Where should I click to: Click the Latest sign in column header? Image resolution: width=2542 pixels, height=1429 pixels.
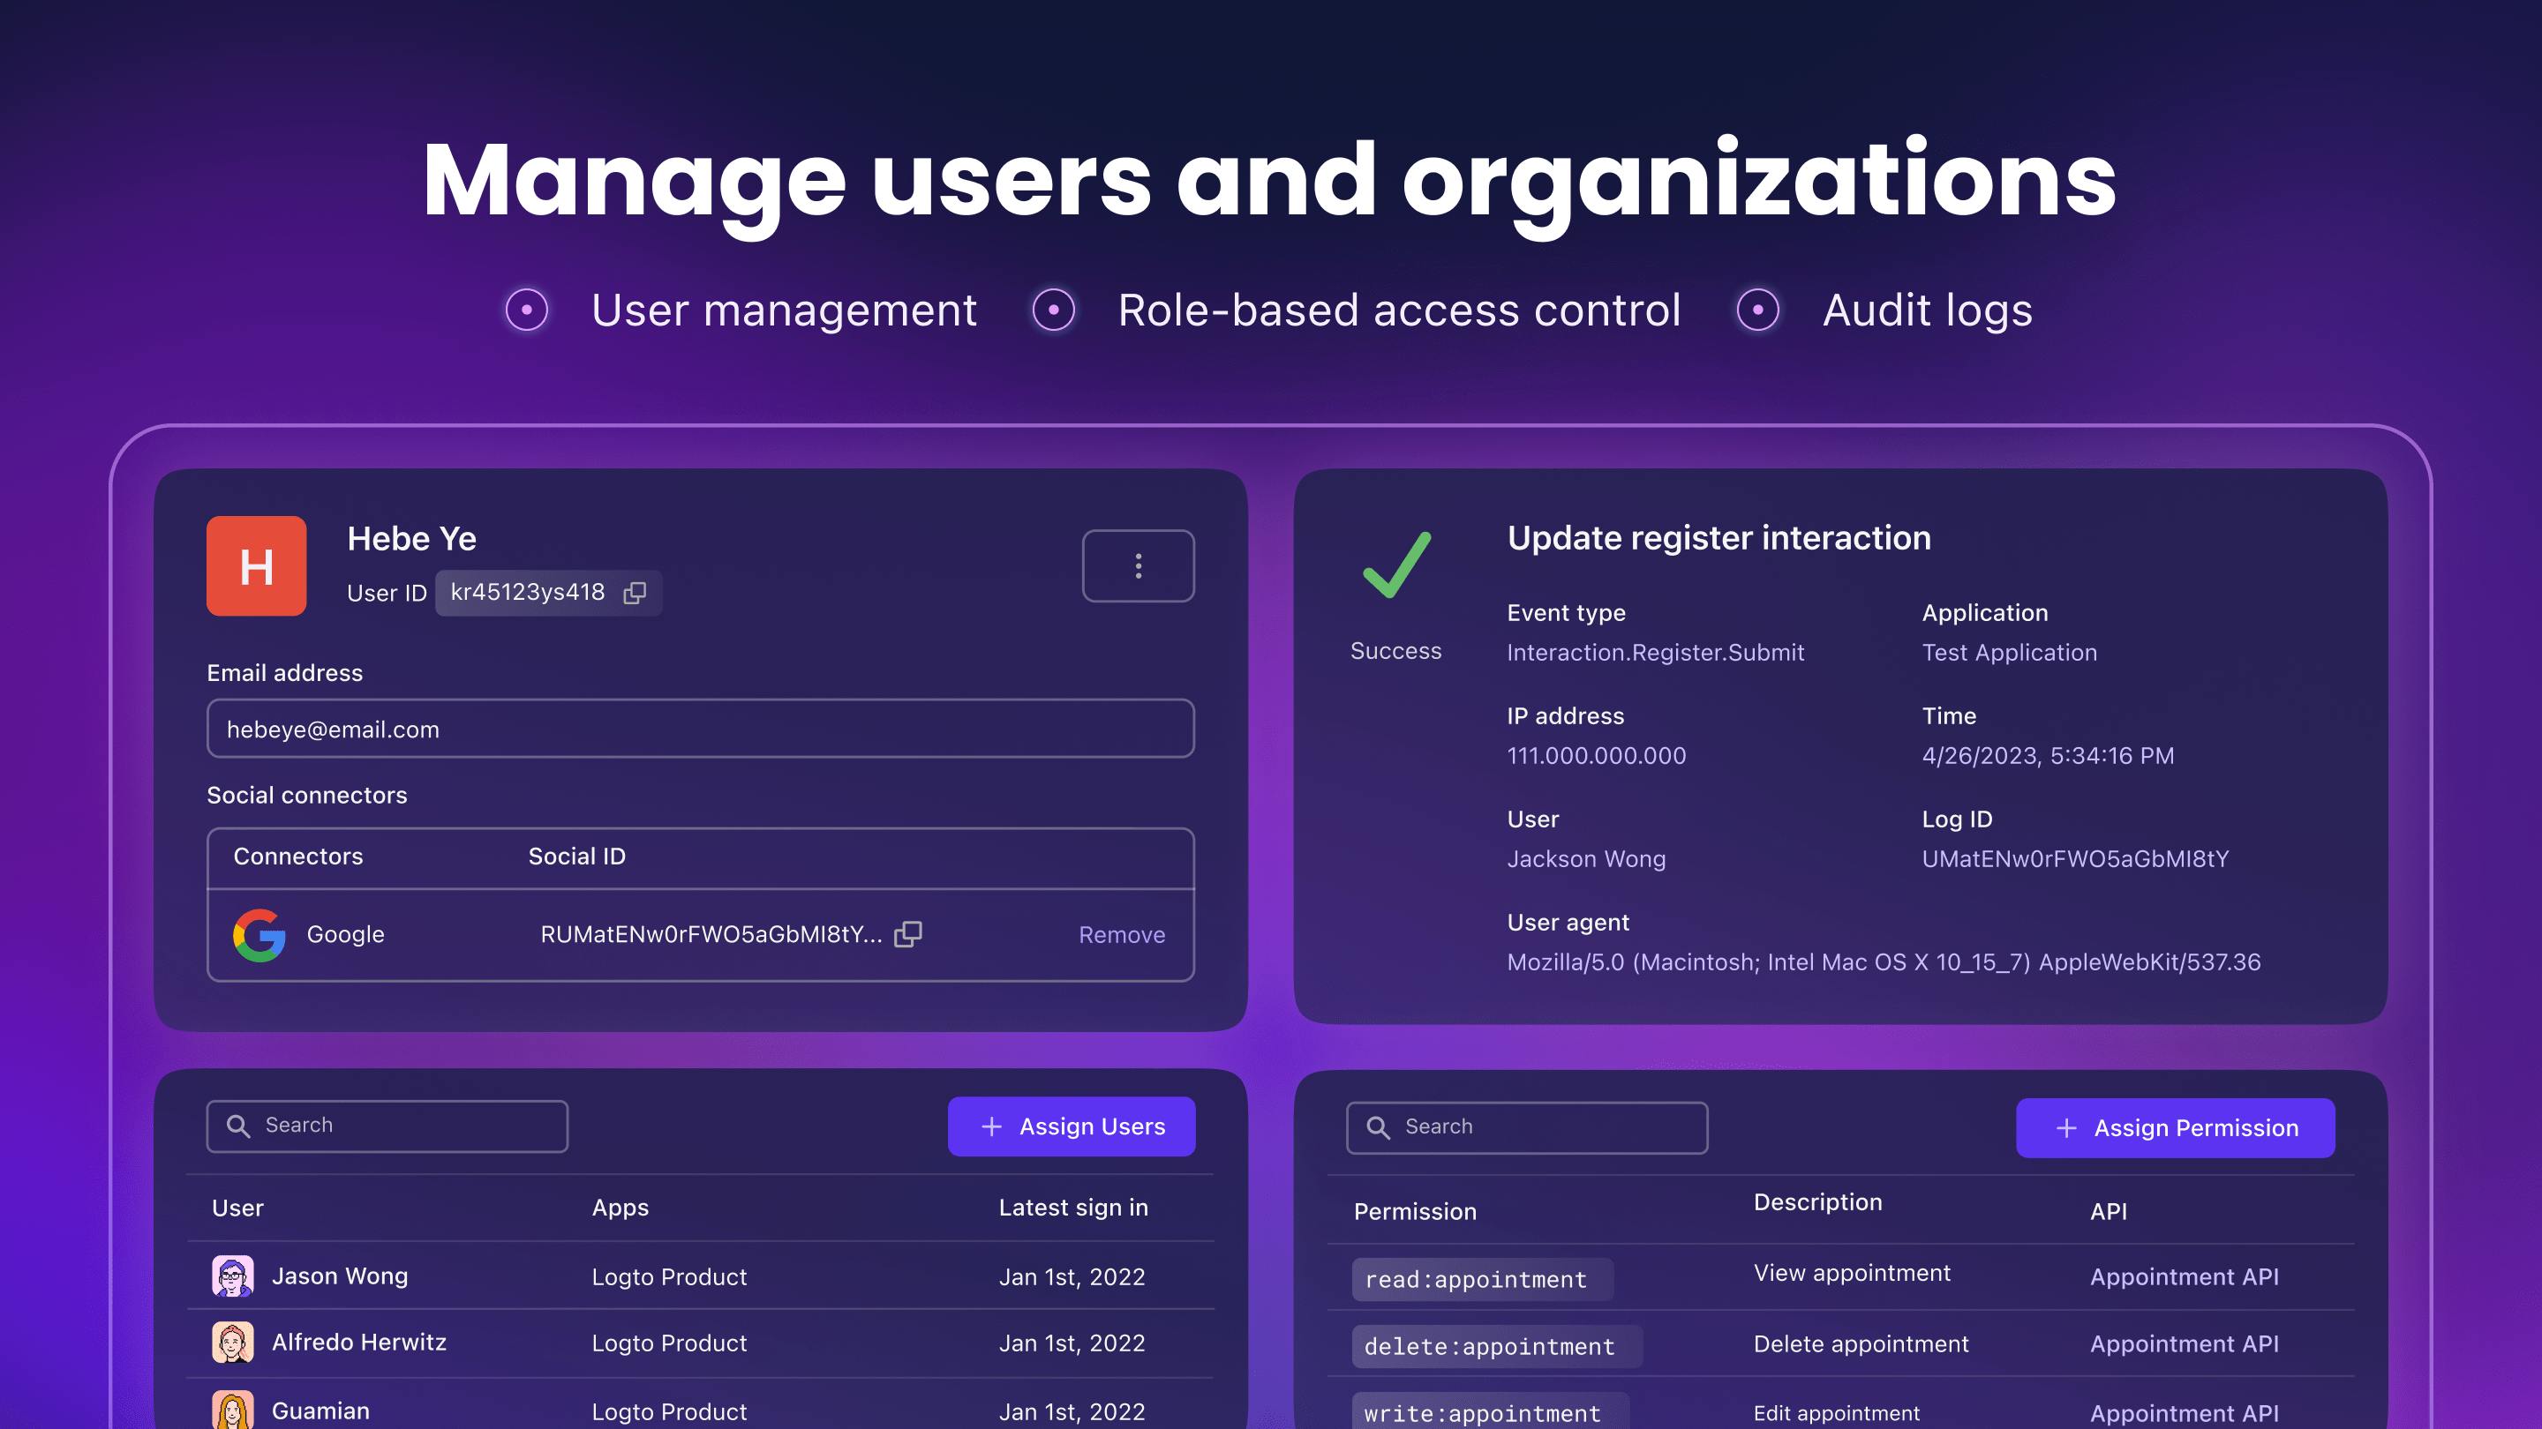tap(1072, 1208)
